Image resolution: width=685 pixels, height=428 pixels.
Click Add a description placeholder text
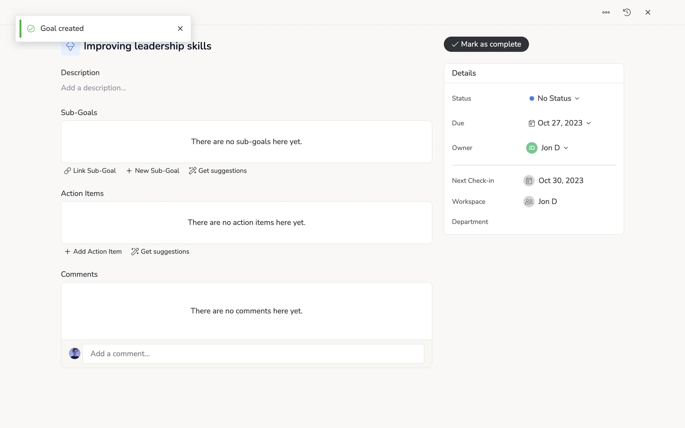click(x=93, y=88)
